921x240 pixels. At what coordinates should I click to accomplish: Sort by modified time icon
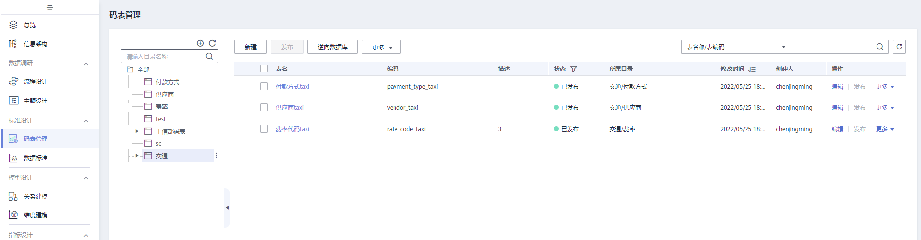coord(752,69)
